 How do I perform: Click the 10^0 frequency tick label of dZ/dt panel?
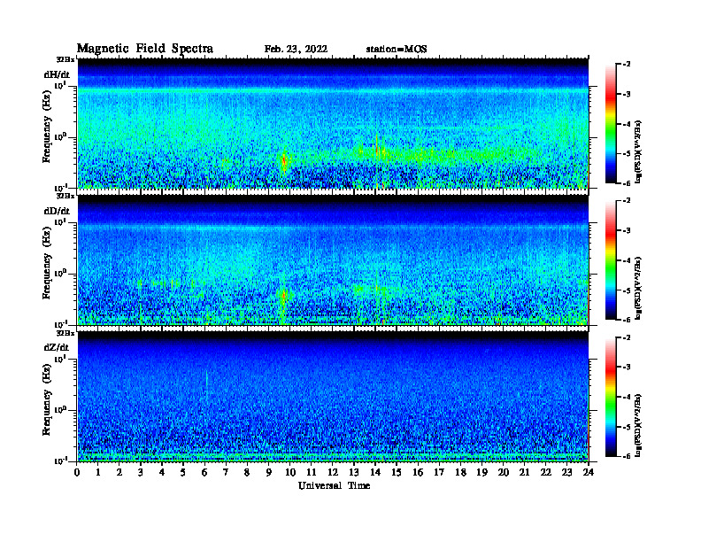tap(60, 410)
